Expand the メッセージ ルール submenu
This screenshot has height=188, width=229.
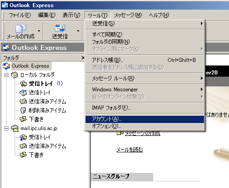[x=145, y=78]
